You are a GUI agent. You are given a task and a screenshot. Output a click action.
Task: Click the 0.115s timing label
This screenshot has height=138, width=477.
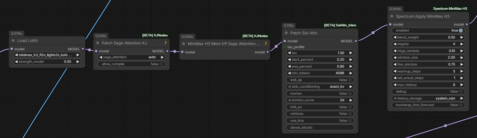pyautogui.click(x=289, y=26)
